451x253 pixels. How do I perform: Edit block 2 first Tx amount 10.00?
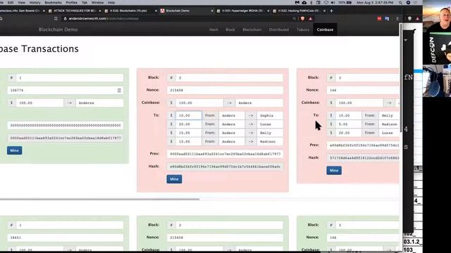click(x=189, y=115)
